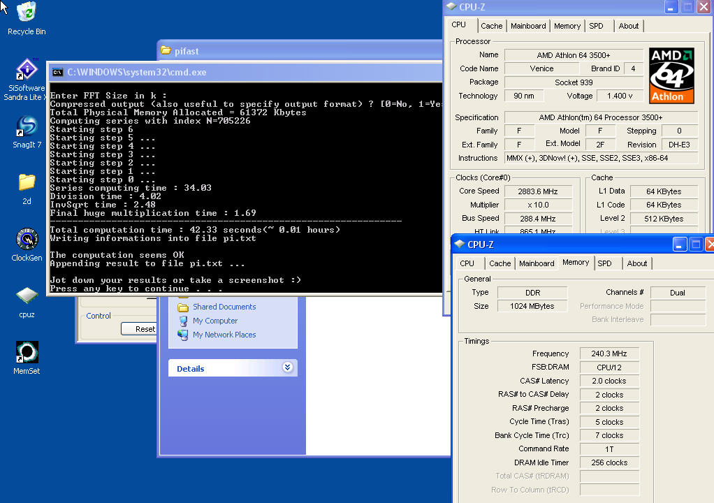The height and width of the screenshot is (503, 714).
Task: Click the Bank Cycle Time 7 clocks value
Action: click(x=609, y=435)
